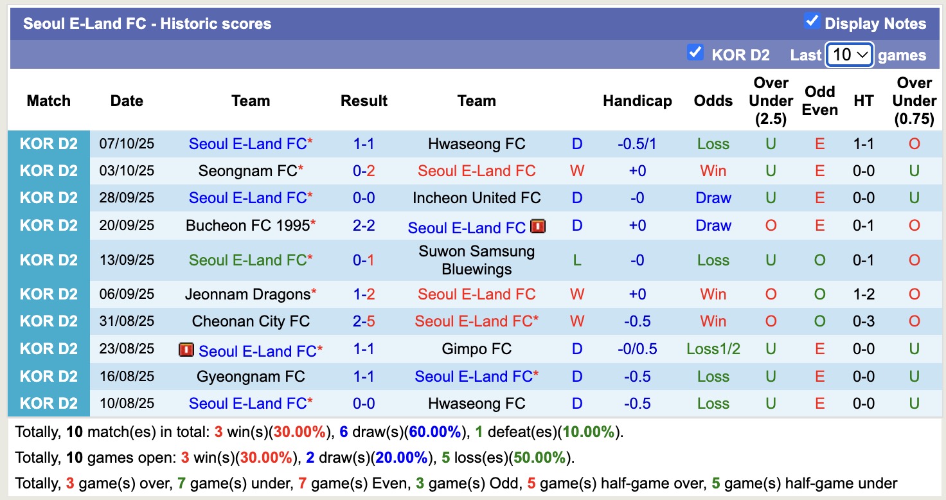
Task: Click red card icon in Gimpo FC row
Action: pyautogui.click(x=186, y=350)
